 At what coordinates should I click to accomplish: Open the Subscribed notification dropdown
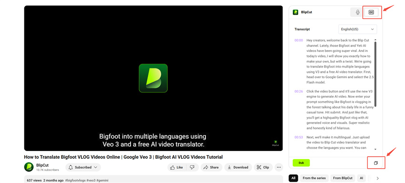coord(83,167)
